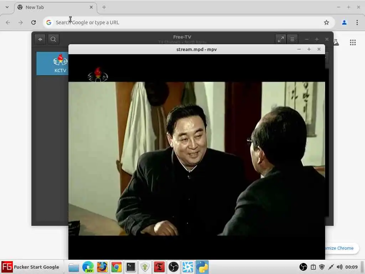Toggle fullscreen icon in Free-TV header

point(281,39)
